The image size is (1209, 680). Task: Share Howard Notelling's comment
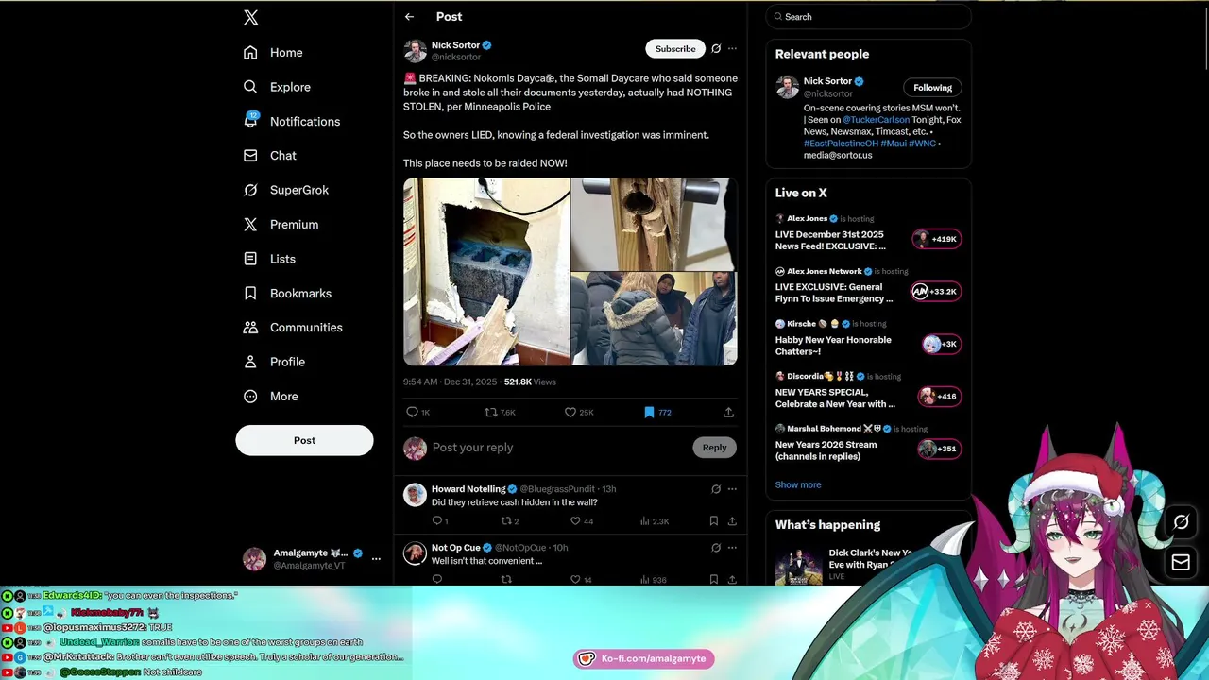click(732, 521)
